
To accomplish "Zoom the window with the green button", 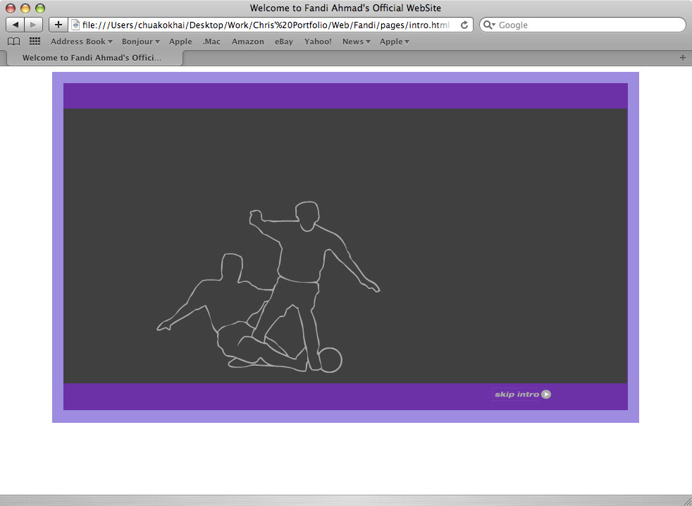I will tap(40, 8).
